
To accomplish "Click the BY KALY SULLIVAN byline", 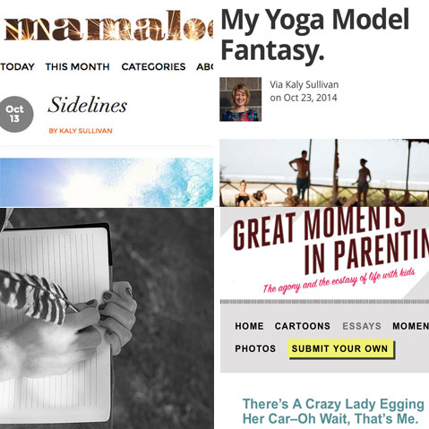I will point(81,131).
